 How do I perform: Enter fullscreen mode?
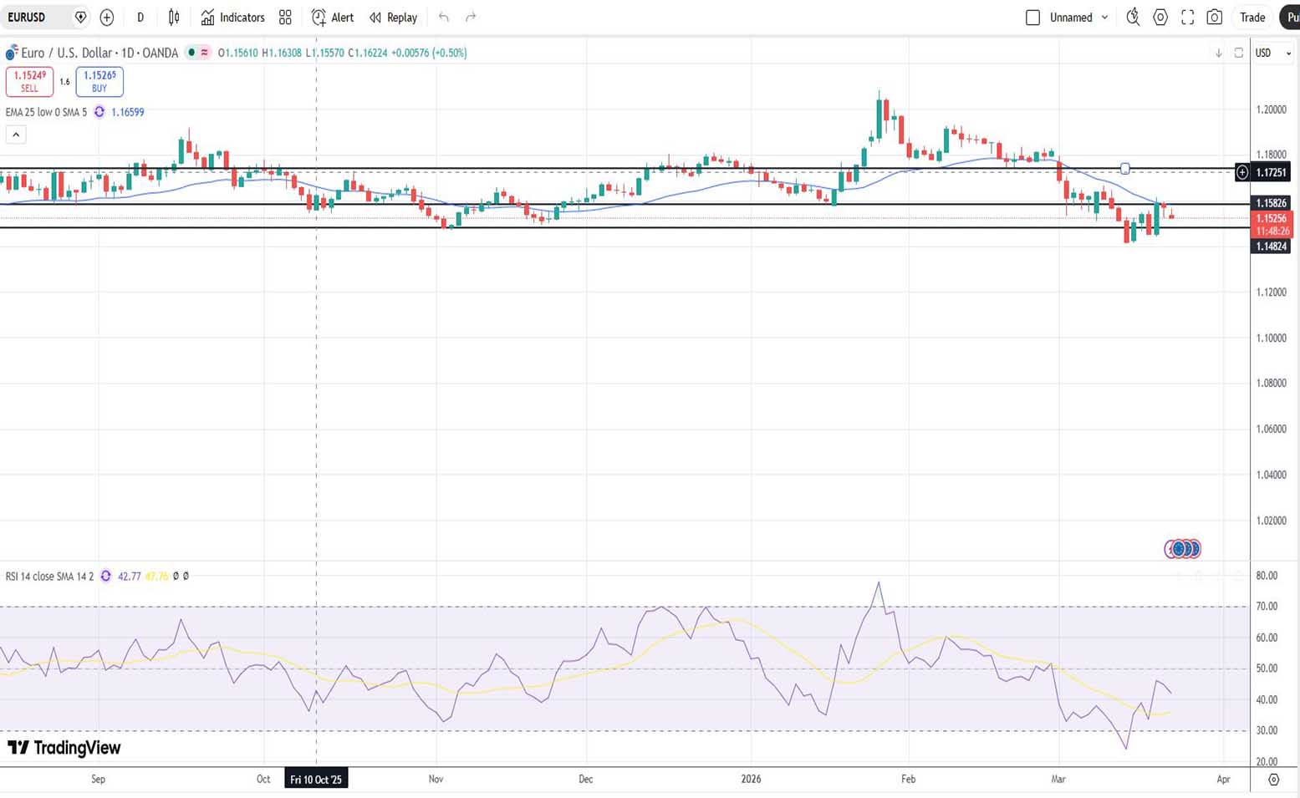tap(1187, 18)
